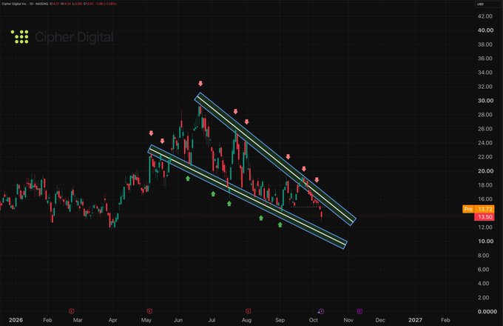Click the 20.00 price axis label
The image size is (503, 326).
[x=485, y=171]
